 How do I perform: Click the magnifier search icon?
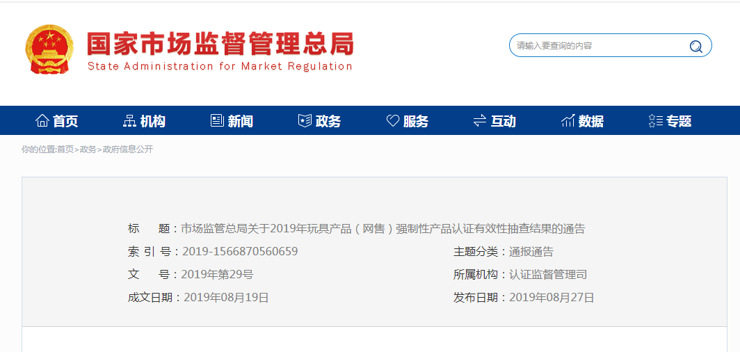click(x=695, y=46)
